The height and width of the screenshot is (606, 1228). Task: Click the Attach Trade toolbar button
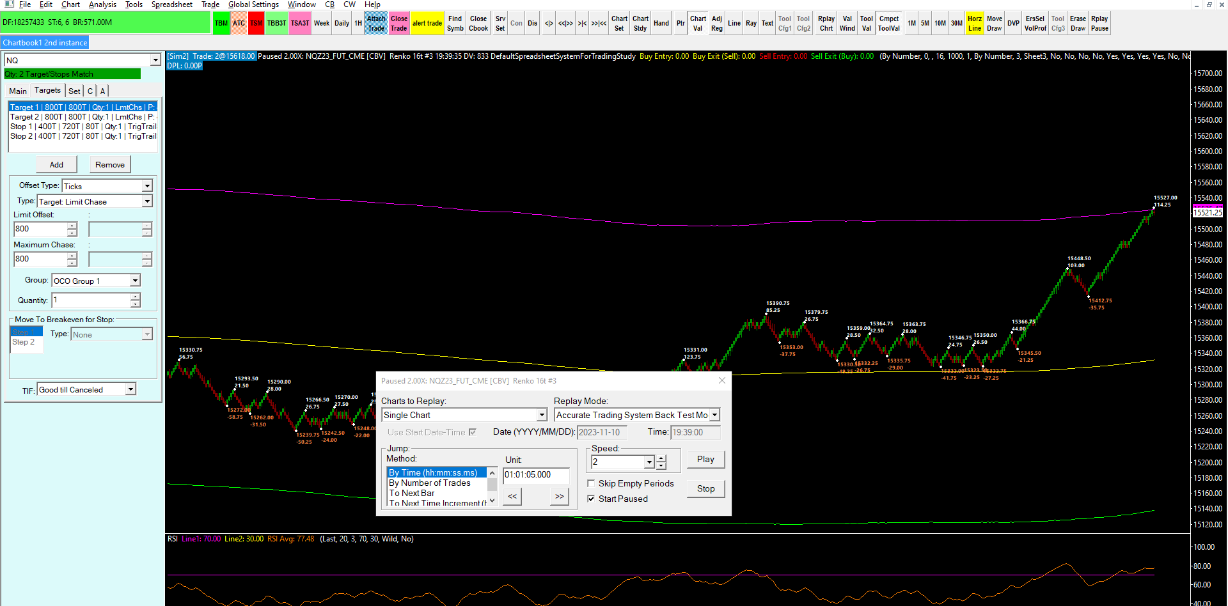[376, 23]
